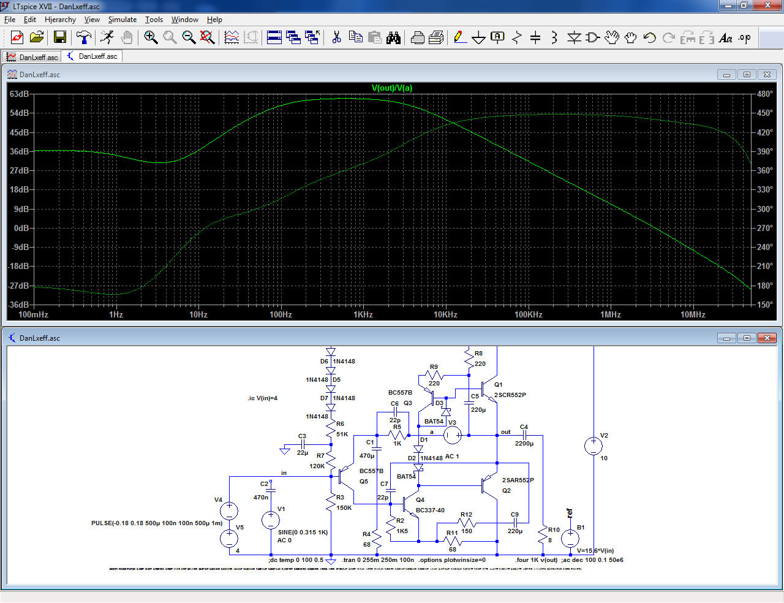
Task: Place a diode component
Action: [574, 38]
